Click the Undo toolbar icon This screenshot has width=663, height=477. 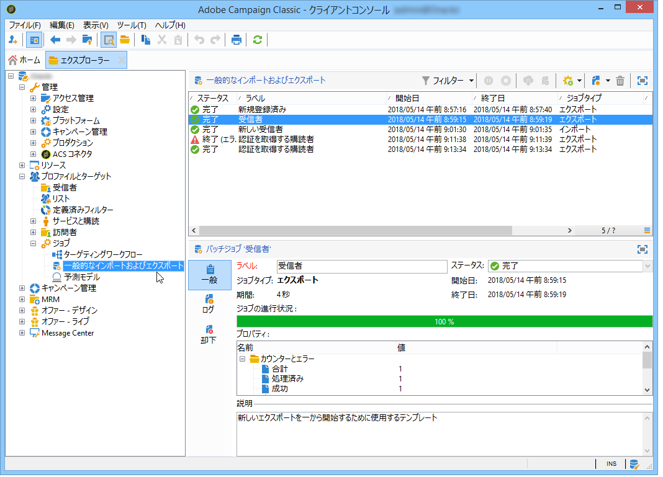(x=199, y=40)
